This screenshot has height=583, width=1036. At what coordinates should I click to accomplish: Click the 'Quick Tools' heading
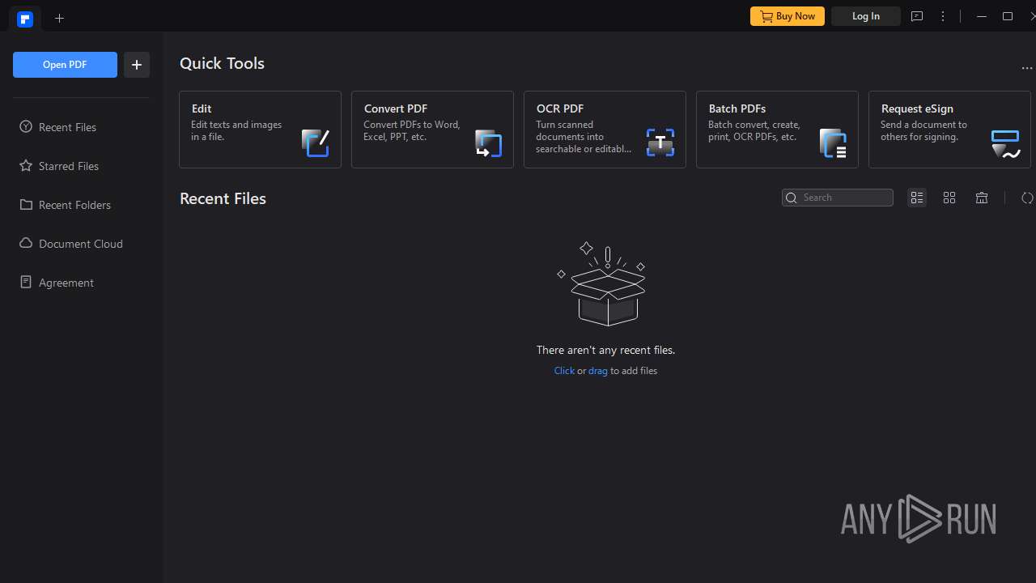[222, 63]
